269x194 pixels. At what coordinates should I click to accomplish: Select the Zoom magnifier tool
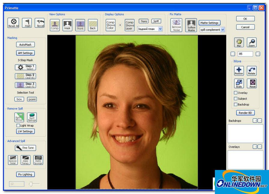[252, 42]
